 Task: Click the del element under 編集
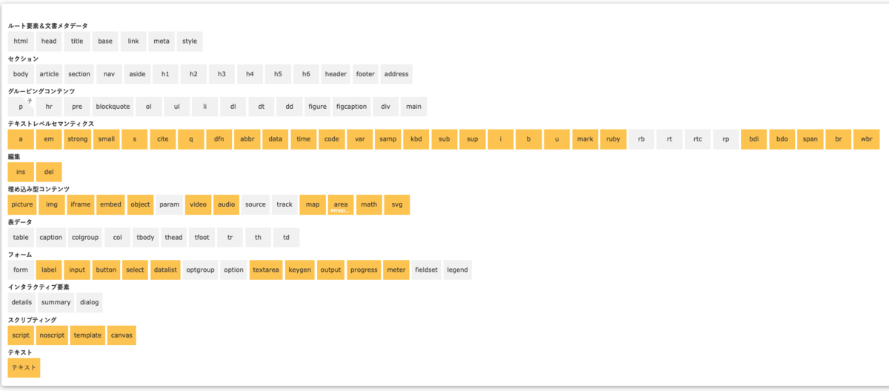[x=49, y=172]
